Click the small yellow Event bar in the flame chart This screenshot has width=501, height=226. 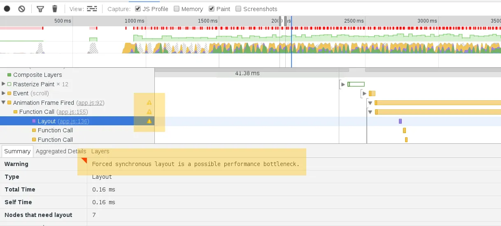click(x=372, y=94)
